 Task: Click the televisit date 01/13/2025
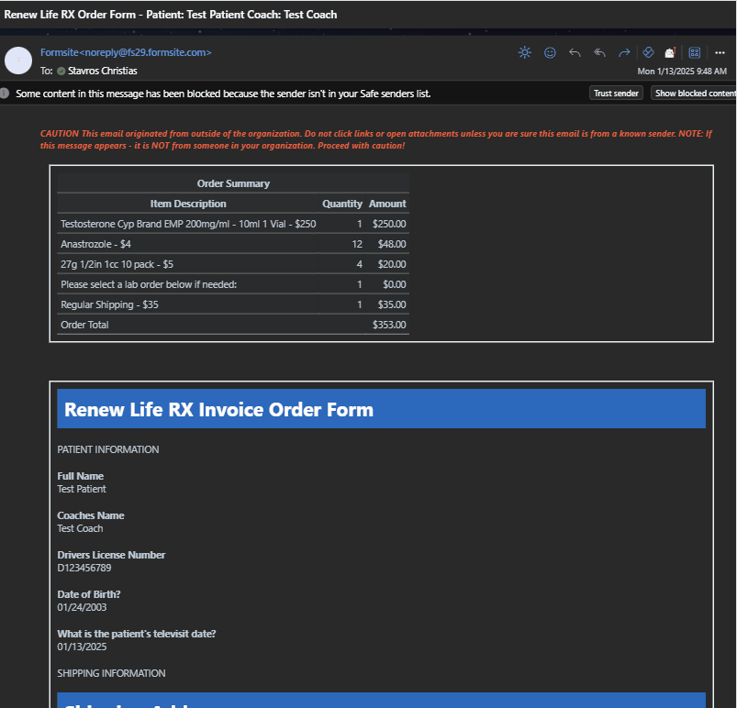pyautogui.click(x=82, y=647)
